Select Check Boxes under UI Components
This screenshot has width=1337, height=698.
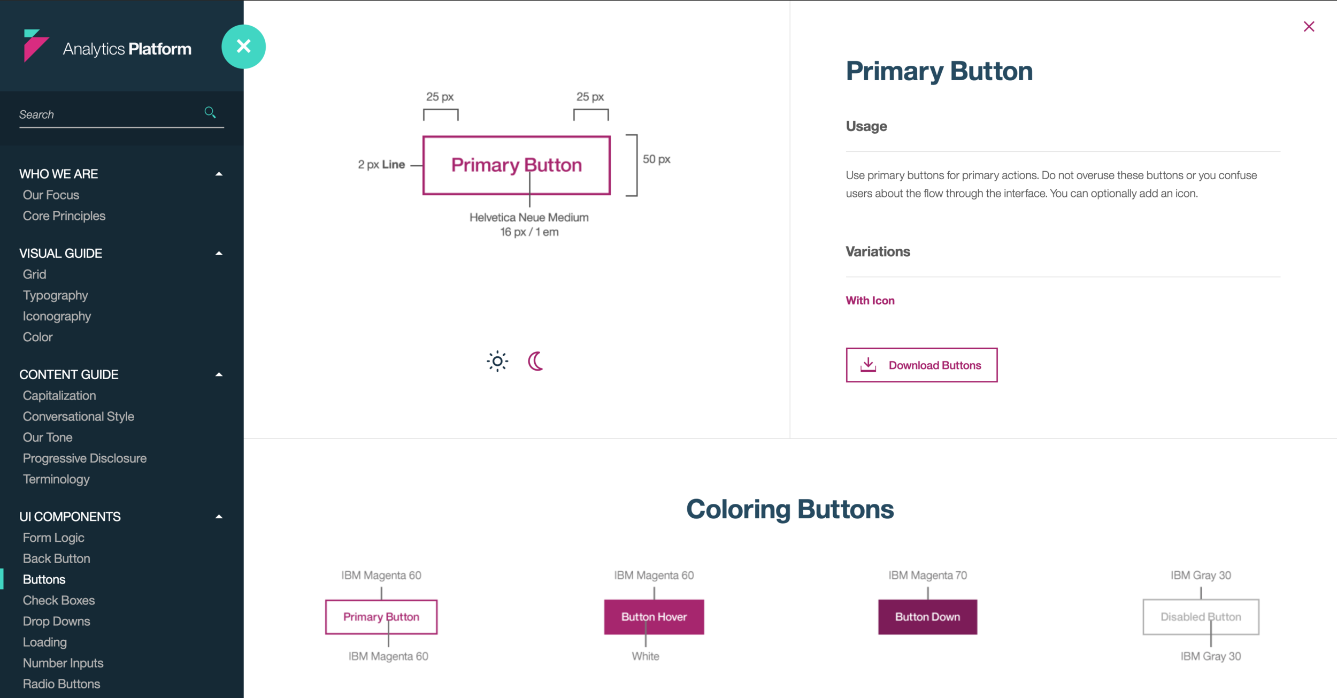click(x=59, y=600)
